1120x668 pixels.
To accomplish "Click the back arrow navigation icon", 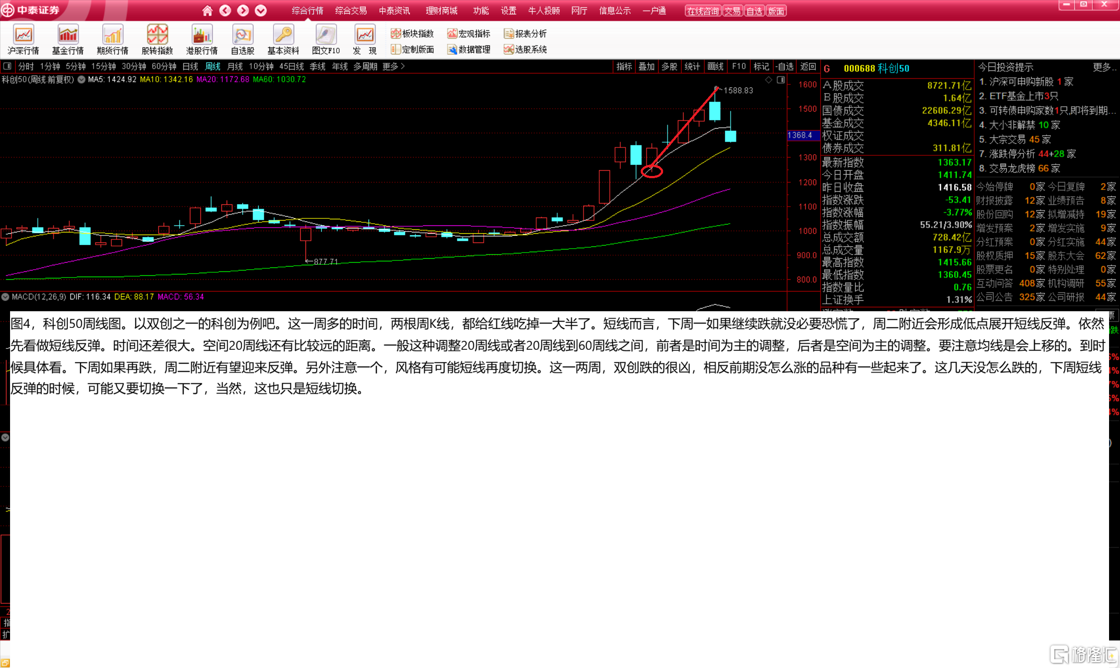I will click(x=225, y=11).
